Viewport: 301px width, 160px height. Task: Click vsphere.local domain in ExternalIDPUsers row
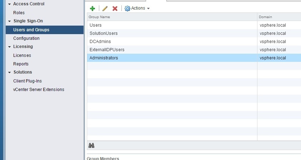(273, 50)
